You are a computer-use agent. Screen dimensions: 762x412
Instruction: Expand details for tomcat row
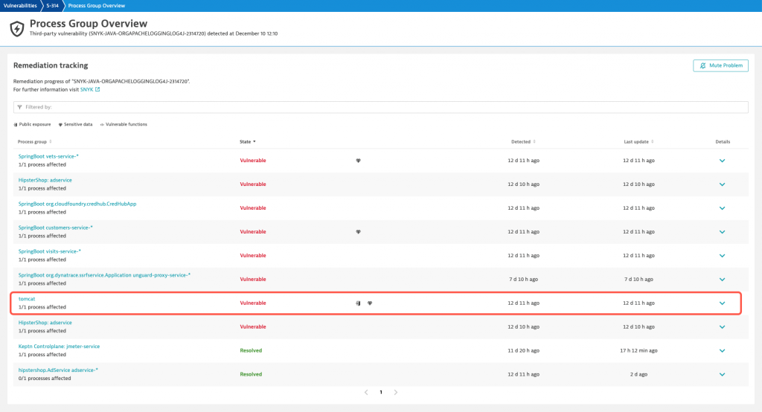pos(722,303)
